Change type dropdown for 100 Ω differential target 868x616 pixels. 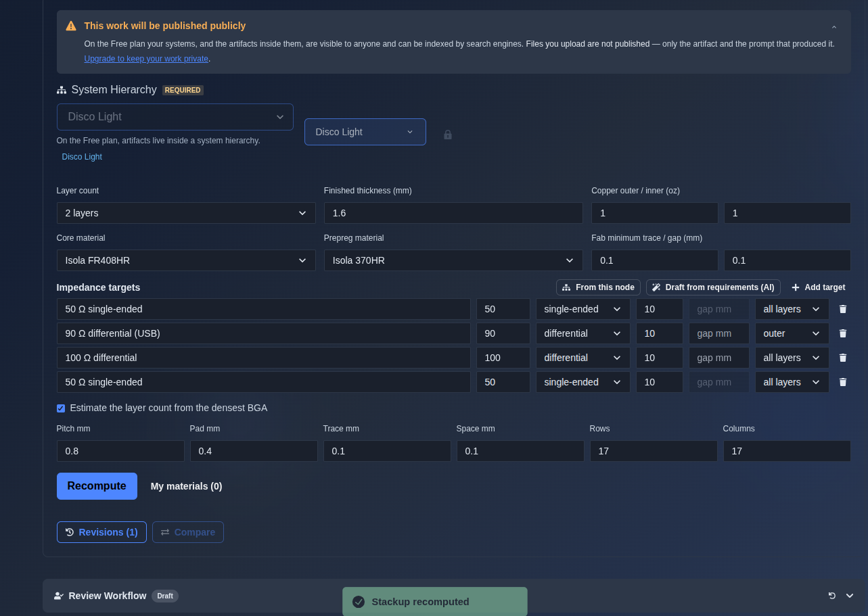[583, 358]
